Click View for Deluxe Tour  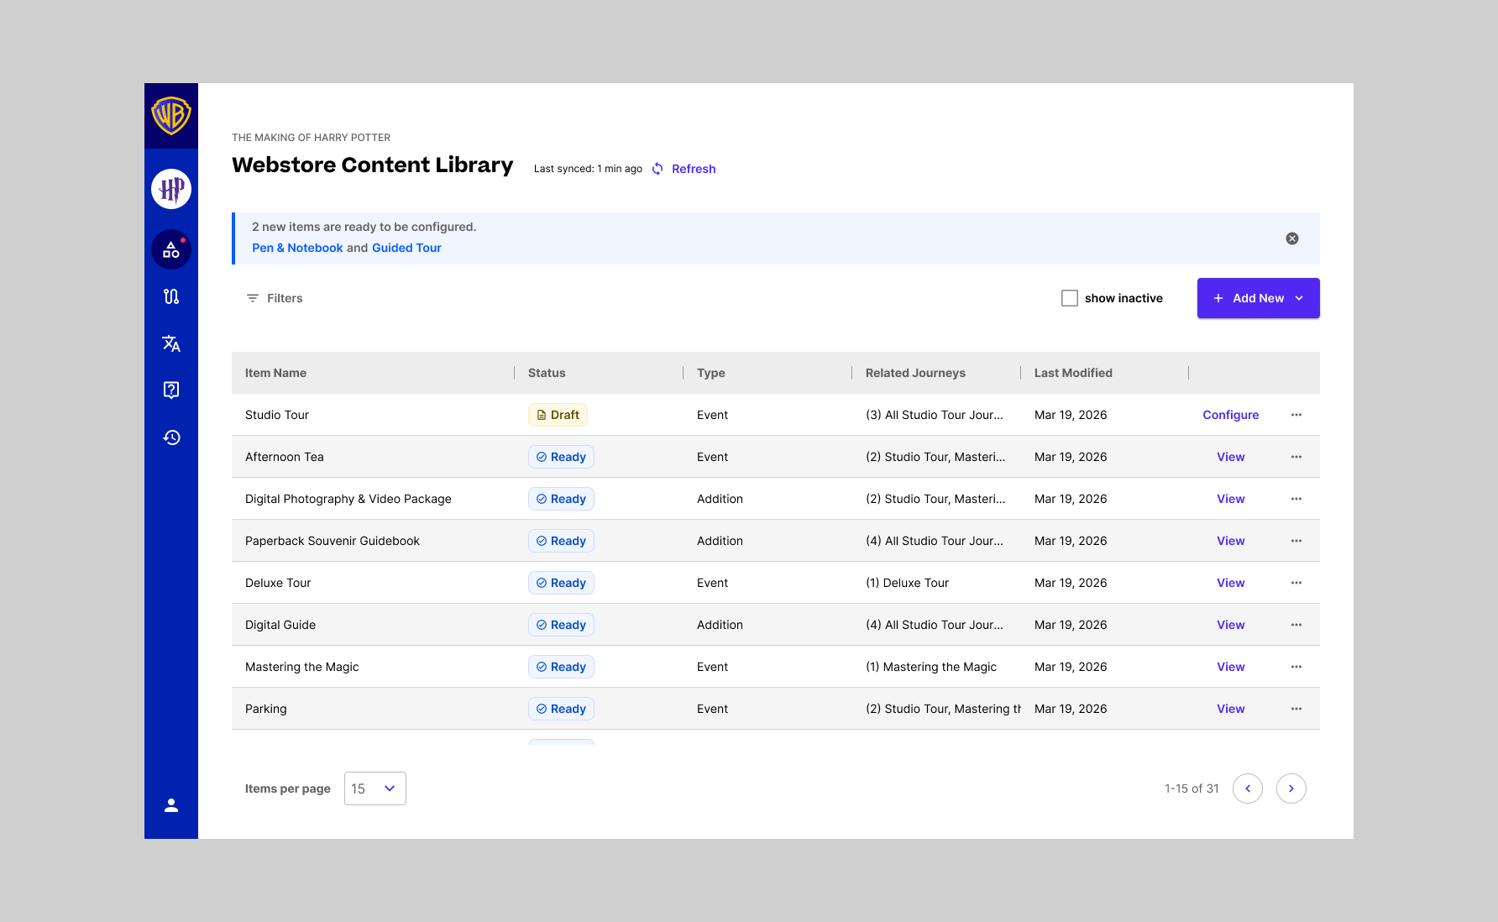(x=1231, y=583)
